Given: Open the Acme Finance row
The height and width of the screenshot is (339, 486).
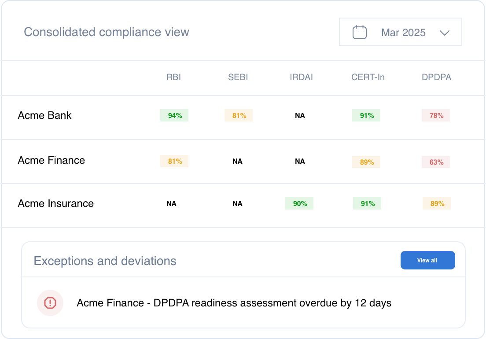Looking at the screenshot, I should point(51,160).
